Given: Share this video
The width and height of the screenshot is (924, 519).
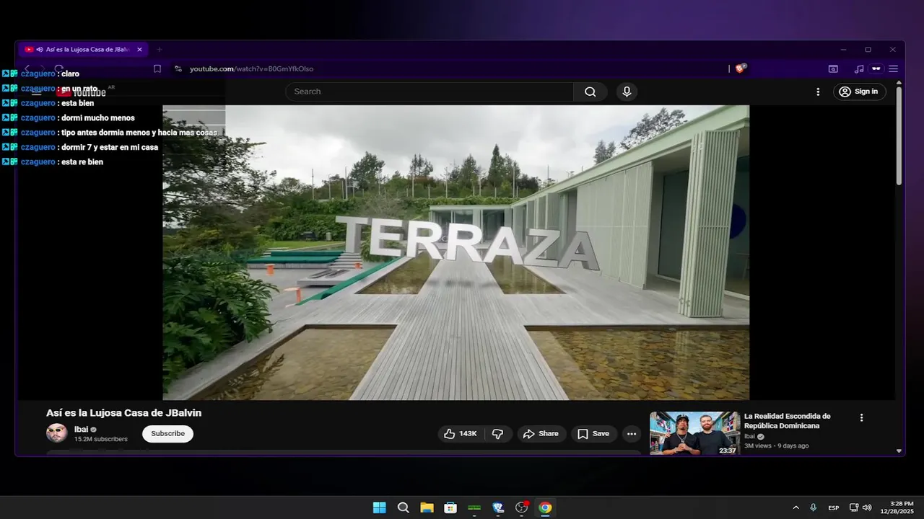Looking at the screenshot, I should coord(541,434).
